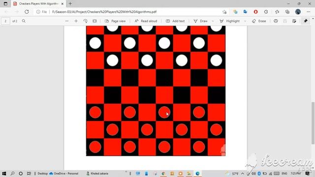
Task: Activate the Draw tool
Action: click(200, 21)
